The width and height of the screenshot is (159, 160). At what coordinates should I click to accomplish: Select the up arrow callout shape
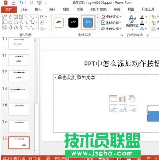pyautogui.click(x=5, y=17)
